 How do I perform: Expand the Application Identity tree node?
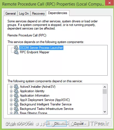click(11, 91)
